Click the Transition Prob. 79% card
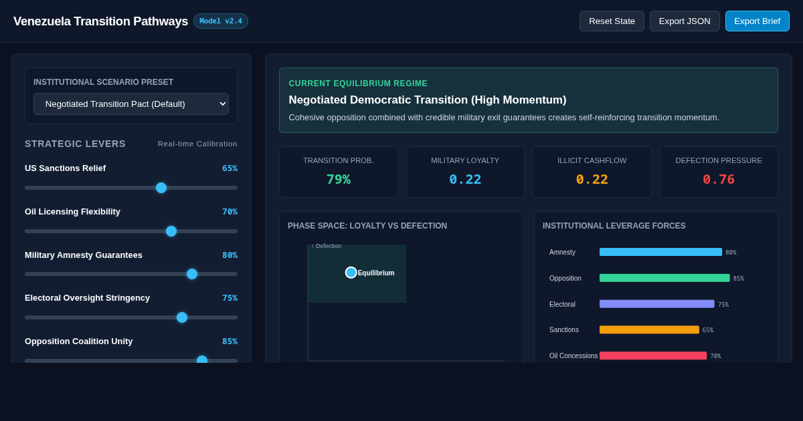This screenshot has width=803, height=421. 339,172
